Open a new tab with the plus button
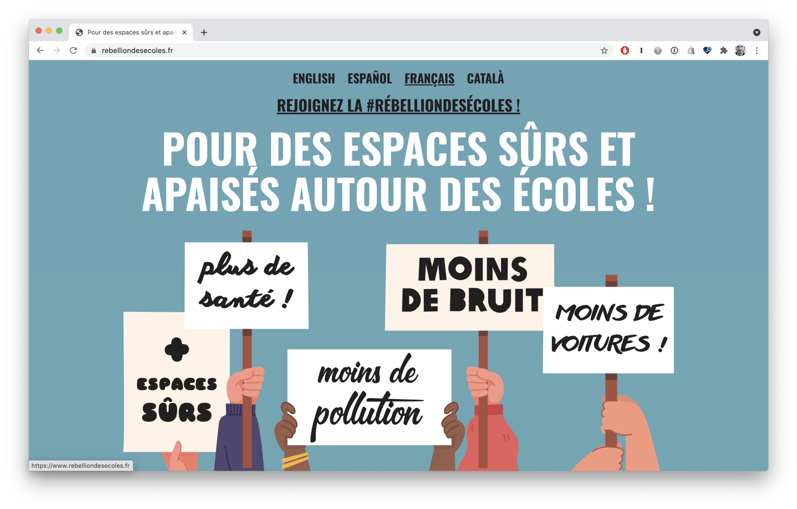Screen dimensions: 797x509 (x=204, y=32)
